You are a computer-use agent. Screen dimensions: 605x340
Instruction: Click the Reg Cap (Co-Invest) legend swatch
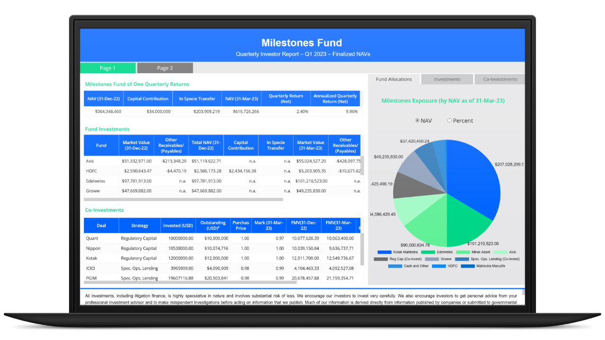tap(381, 259)
